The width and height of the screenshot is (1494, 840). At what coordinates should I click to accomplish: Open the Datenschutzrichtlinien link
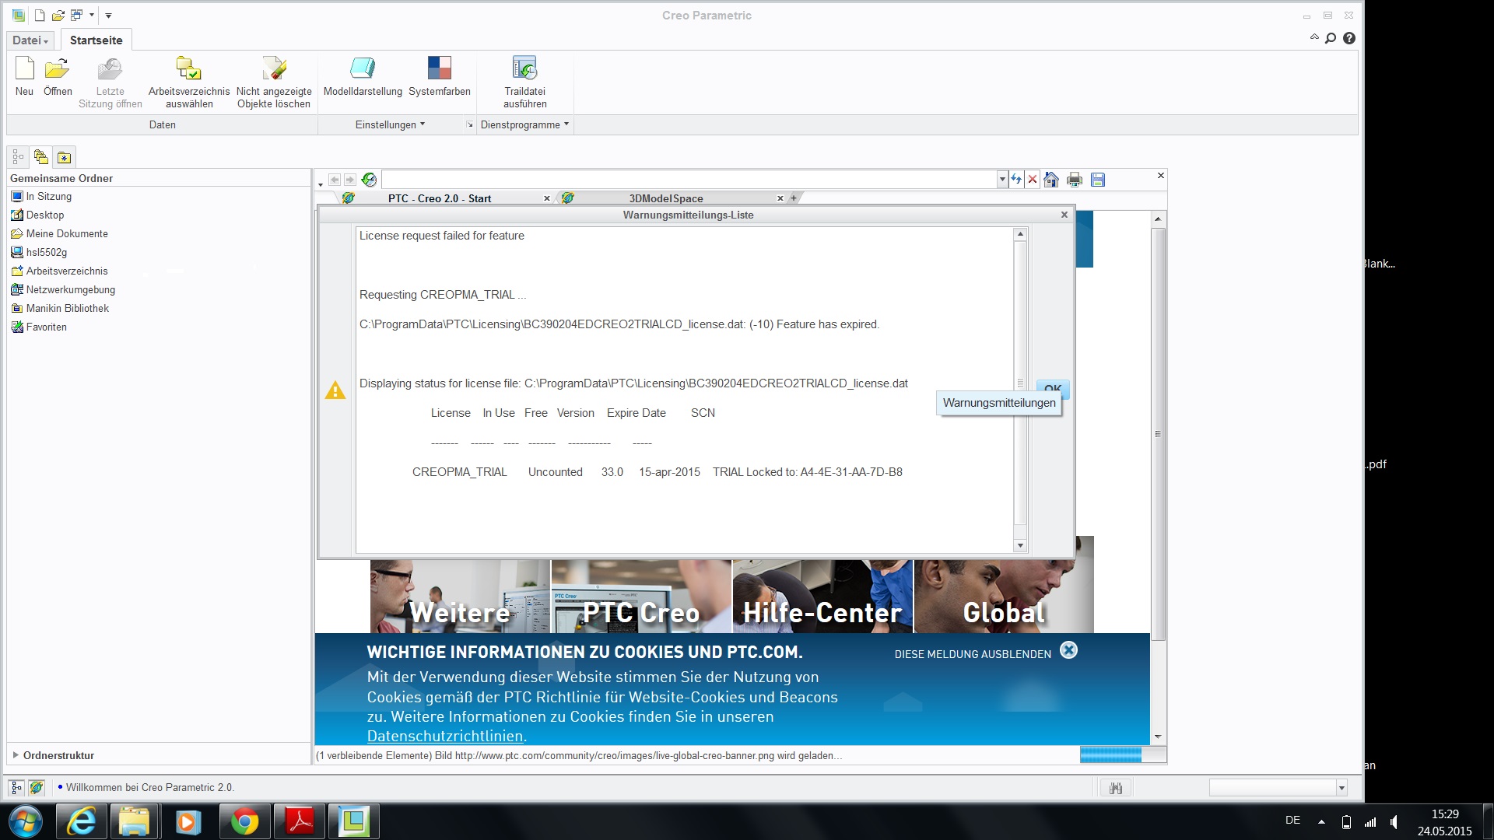(x=445, y=736)
